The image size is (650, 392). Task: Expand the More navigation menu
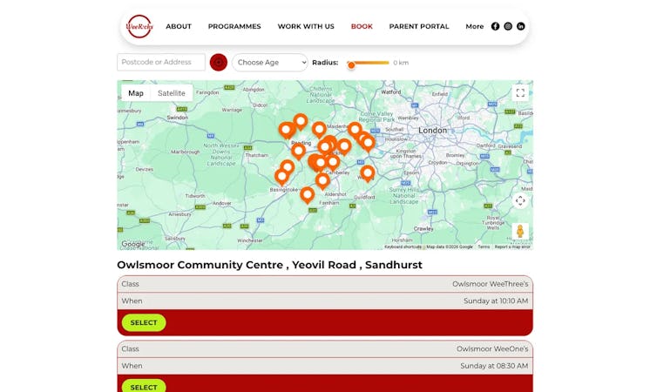pyautogui.click(x=475, y=26)
